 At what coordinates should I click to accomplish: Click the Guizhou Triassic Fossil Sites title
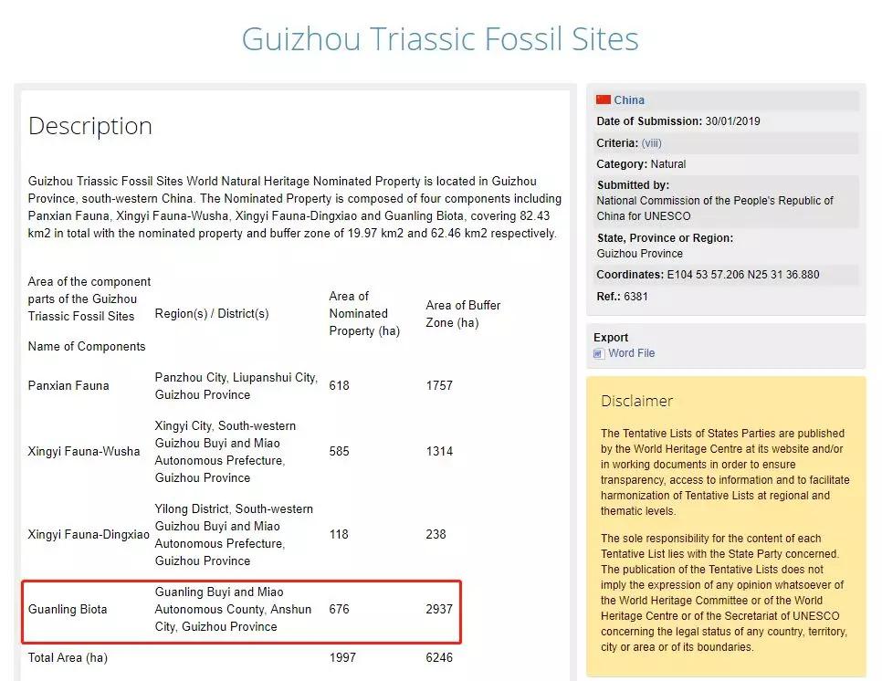pos(440,39)
